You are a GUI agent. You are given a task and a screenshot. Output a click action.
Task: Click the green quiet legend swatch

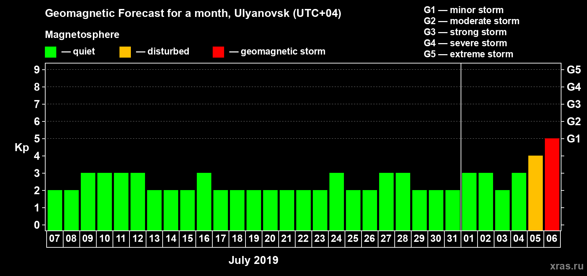pos(50,52)
